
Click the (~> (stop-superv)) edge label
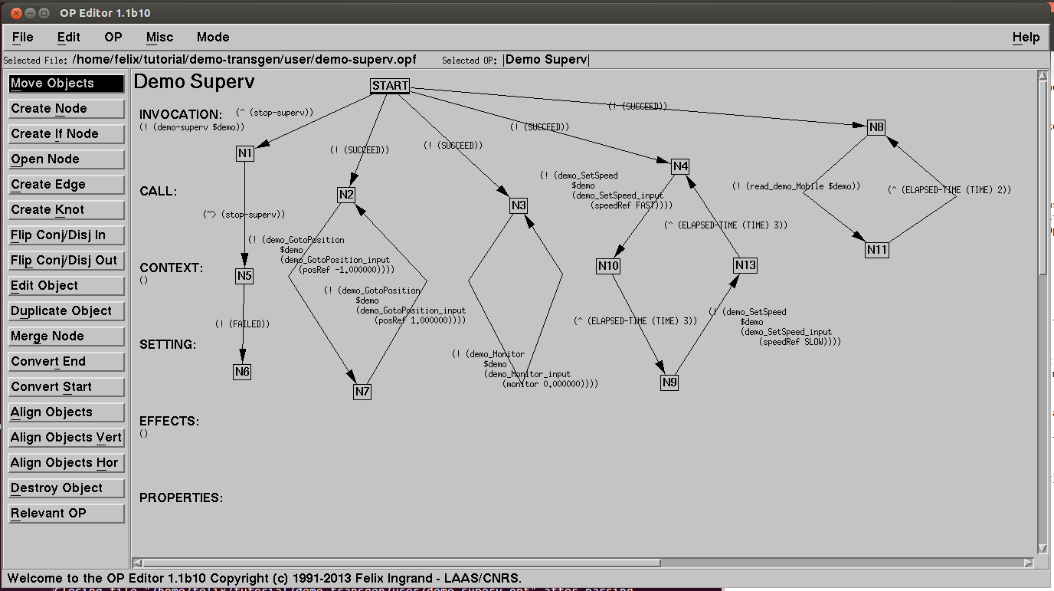click(x=244, y=215)
